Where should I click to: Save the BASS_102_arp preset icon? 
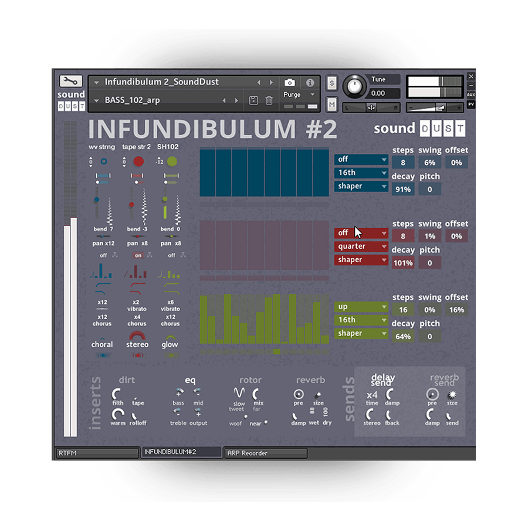coord(253,100)
